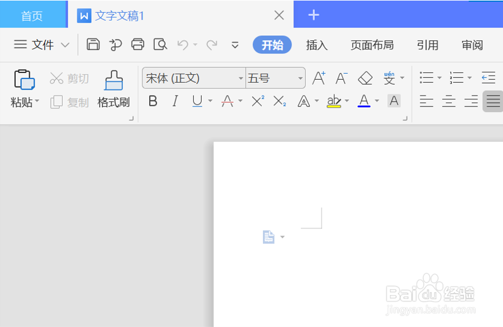Close the 文字文稿1 document tab
Viewport: 503px width, 327px height.
279,15
